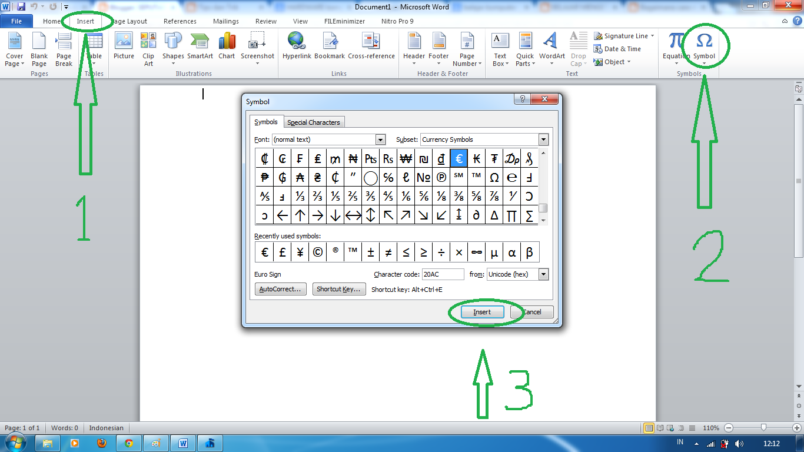Screen dimensions: 804x452
Task: Insert a Hyperlink
Action: click(x=297, y=46)
